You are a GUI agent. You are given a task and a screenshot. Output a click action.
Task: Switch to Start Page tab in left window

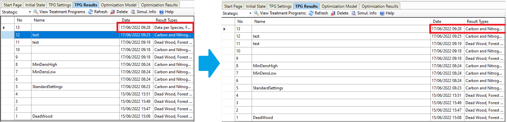(x=13, y=5)
